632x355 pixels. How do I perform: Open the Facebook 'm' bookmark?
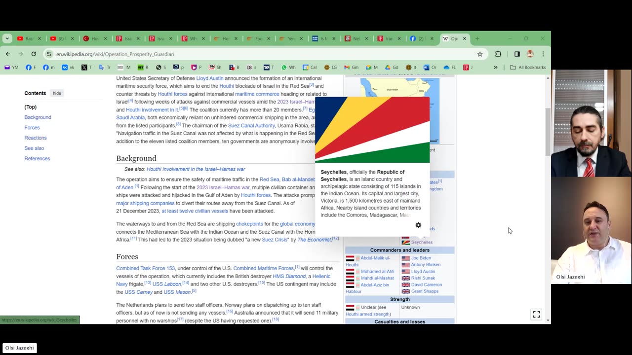(49, 68)
